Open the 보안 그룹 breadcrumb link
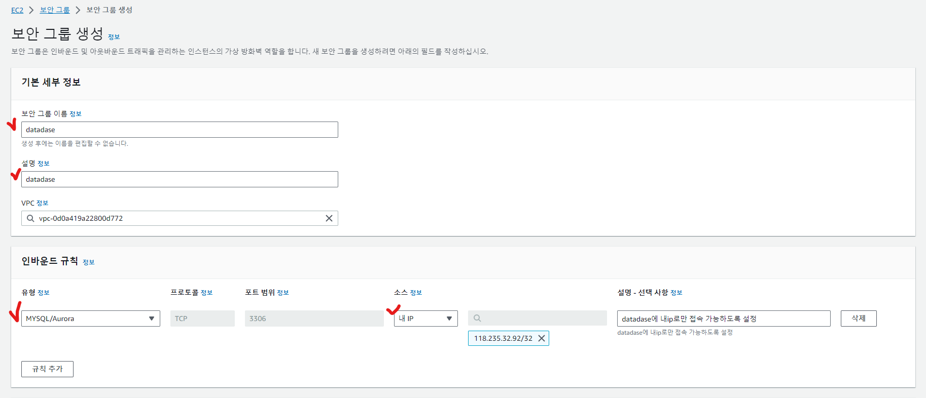This screenshot has width=926, height=398. tap(55, 10)
